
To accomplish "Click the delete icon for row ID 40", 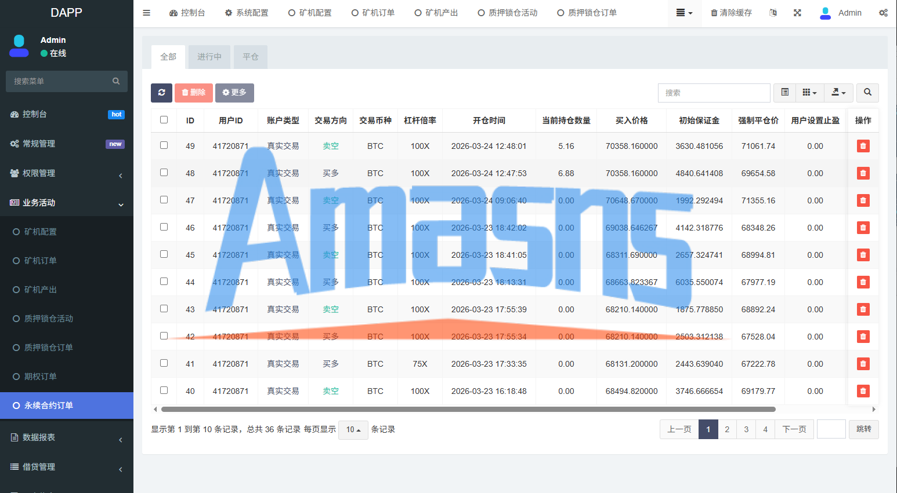I will pos(863,391).
